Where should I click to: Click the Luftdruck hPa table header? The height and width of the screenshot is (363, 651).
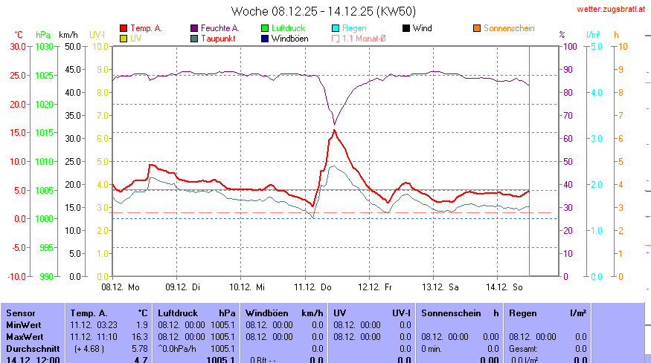[196, 314]
